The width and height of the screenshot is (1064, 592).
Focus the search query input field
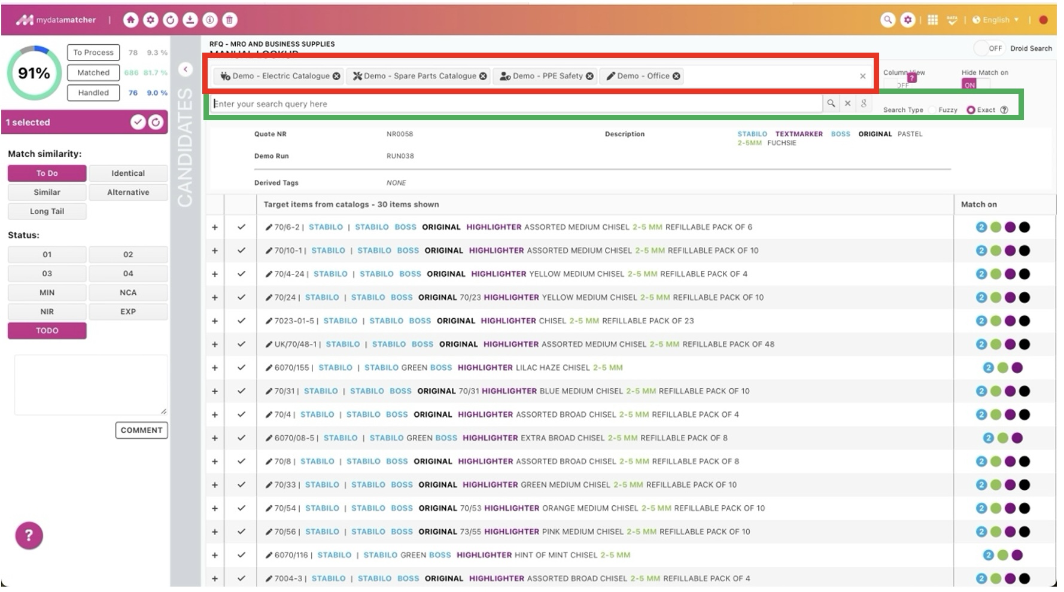click(517, 104)
